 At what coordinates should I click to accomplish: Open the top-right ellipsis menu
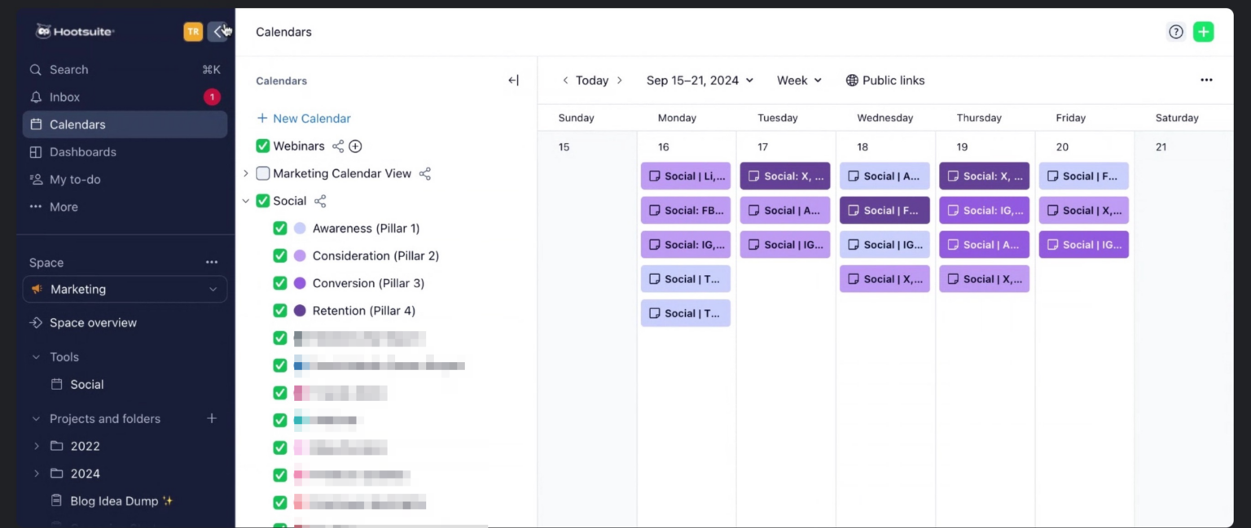pyautogui.click(x=1206, y=80)
